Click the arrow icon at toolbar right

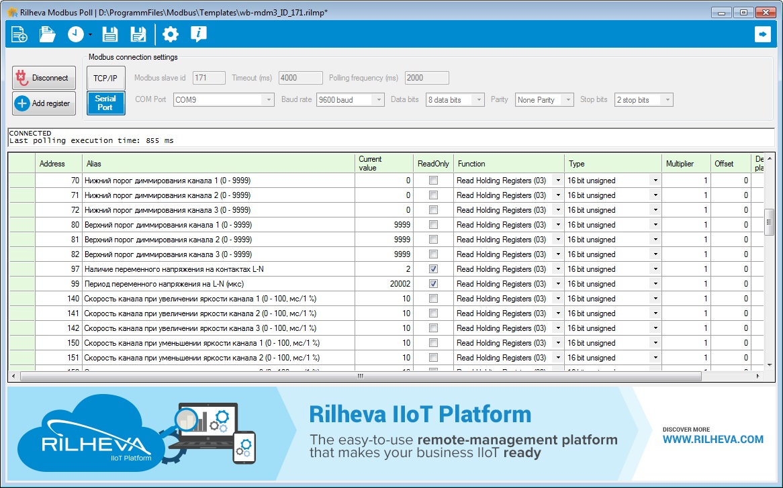[x=763, y=34]
